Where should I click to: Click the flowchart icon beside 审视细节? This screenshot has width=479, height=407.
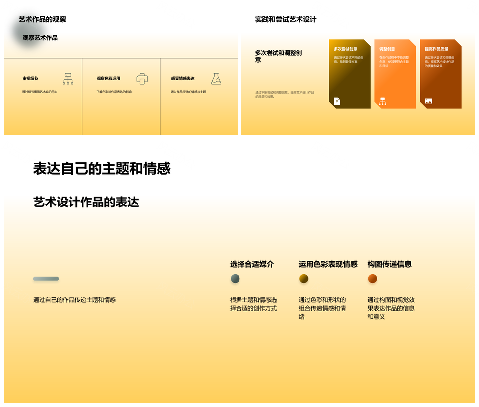[x=68, y=79]
